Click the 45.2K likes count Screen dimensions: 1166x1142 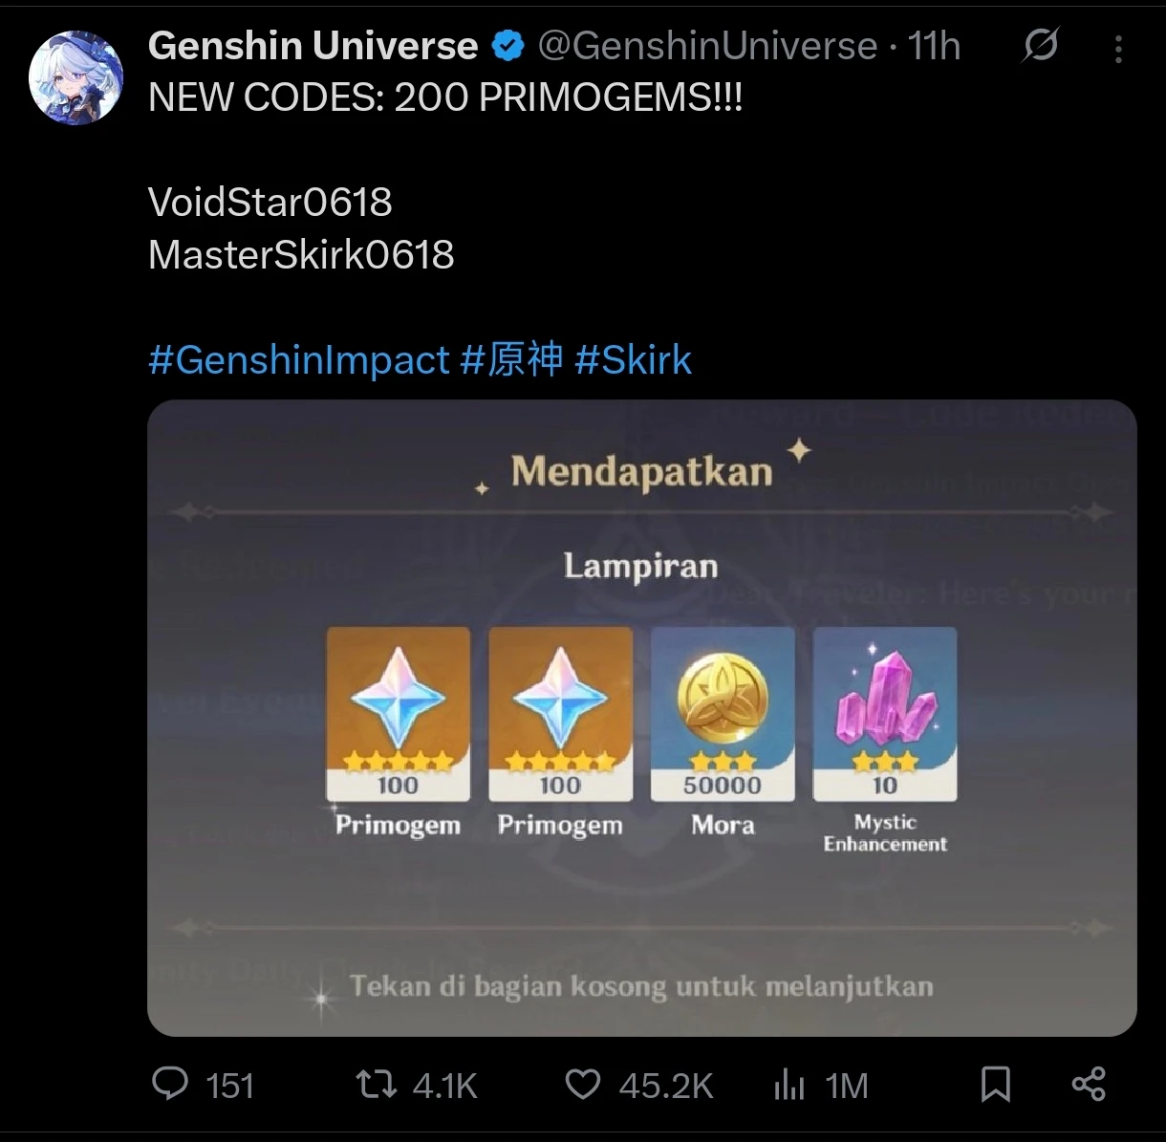coord(666,1085)
